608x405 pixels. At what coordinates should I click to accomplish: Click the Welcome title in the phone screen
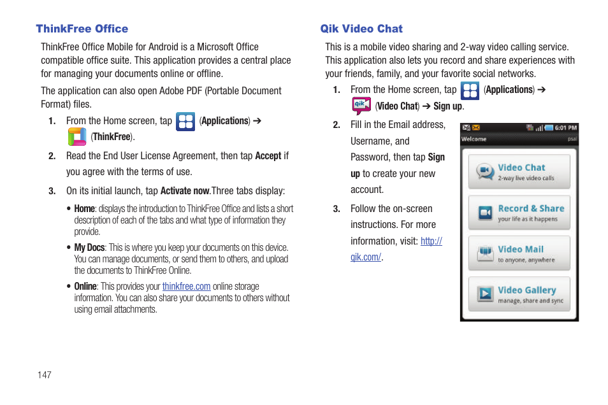[x=474, y=139]
